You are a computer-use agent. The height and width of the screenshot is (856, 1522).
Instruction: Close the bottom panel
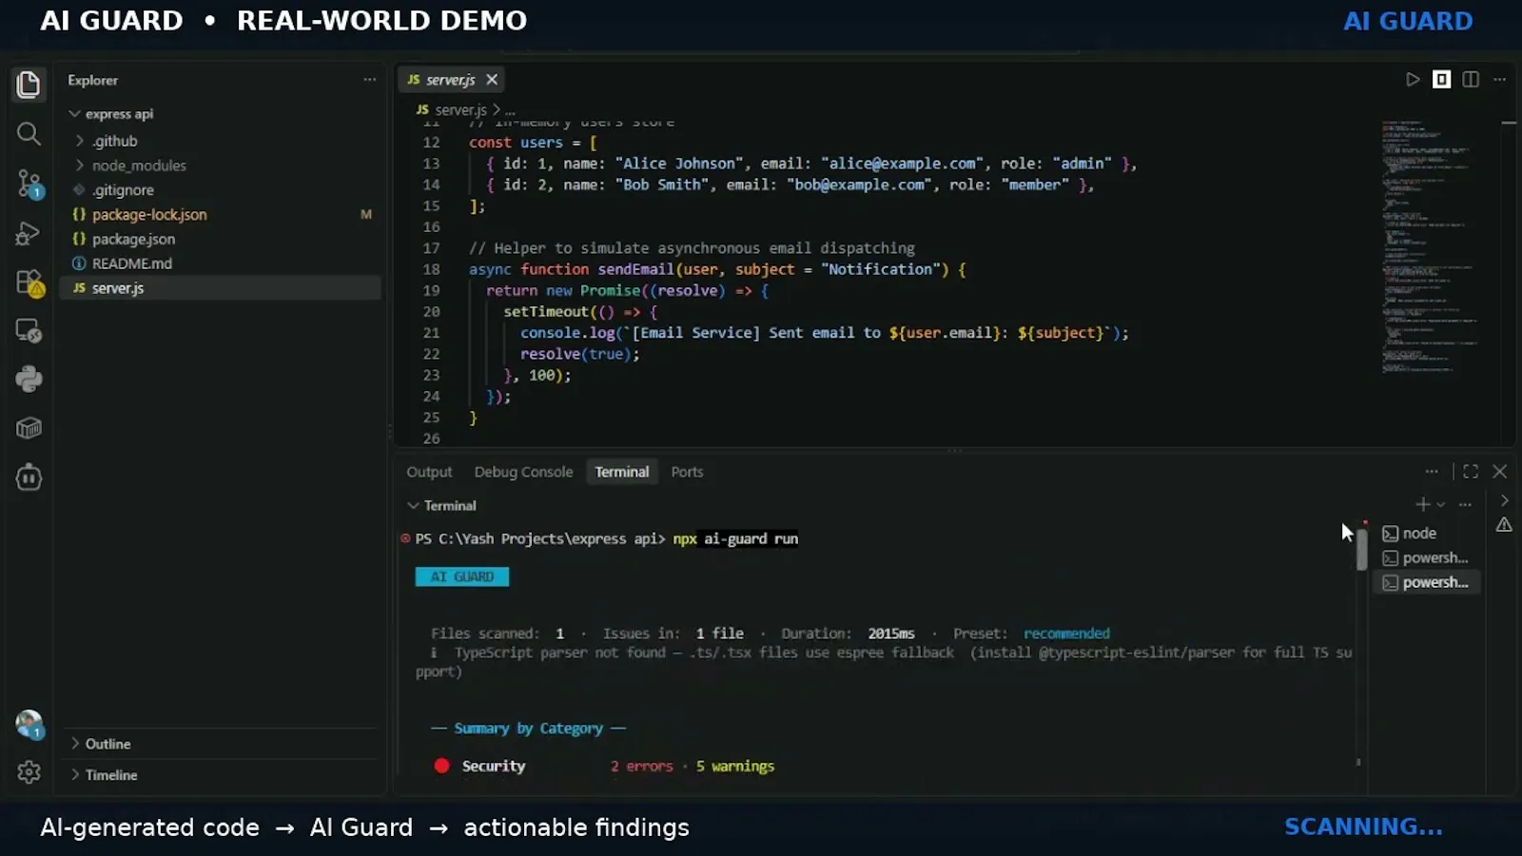click(x=1499, y=472)
